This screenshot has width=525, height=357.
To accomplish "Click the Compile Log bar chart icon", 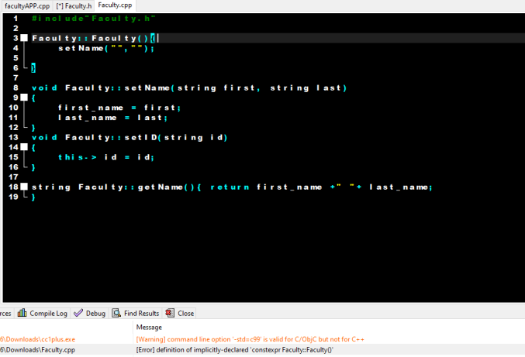I will click(22, 313).
